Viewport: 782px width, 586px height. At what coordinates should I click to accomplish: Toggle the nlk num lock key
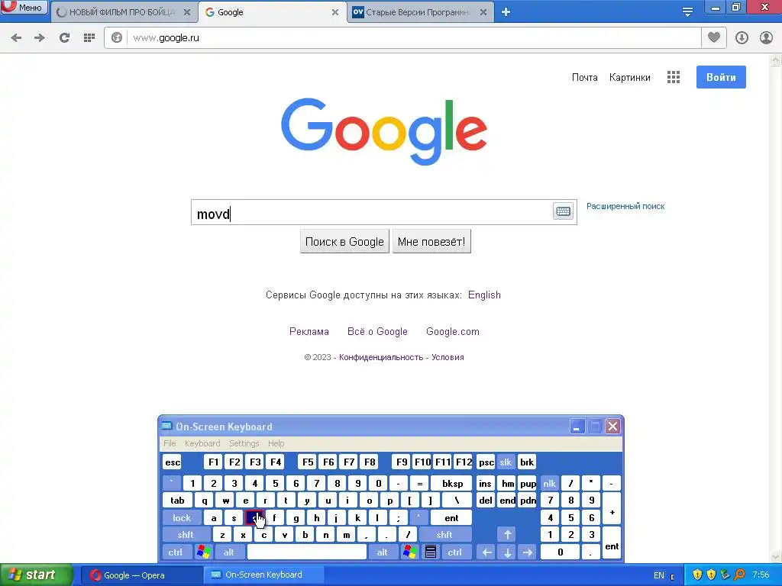pos(550,483)
